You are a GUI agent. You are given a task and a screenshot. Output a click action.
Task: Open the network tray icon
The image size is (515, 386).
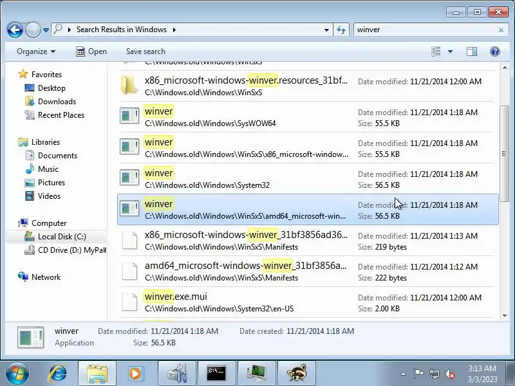click(x=434, y=374)
